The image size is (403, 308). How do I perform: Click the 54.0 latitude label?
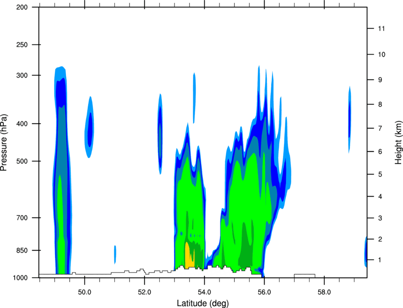pos(204,292)
